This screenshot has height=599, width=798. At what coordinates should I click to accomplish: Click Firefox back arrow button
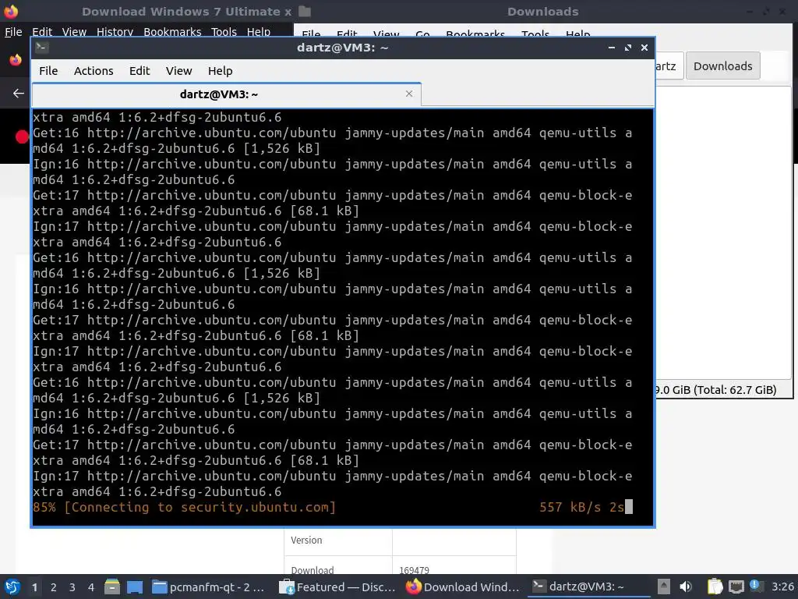click(19, 94)
